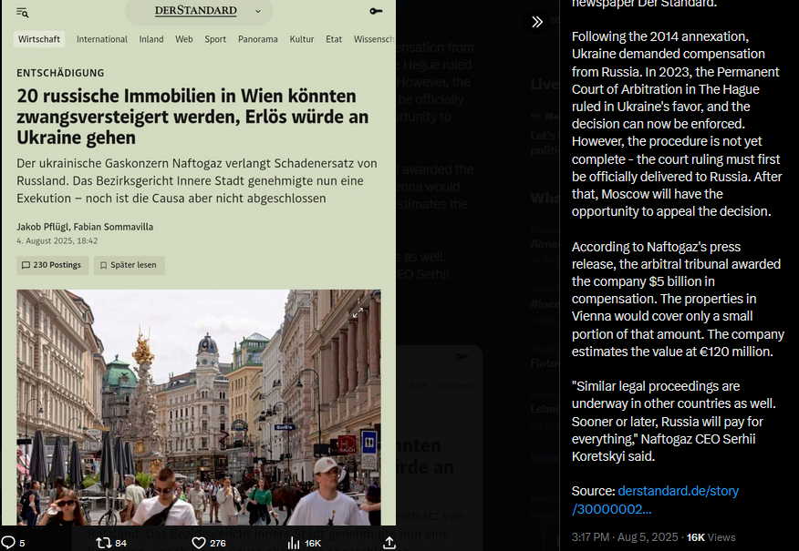This screenshot has width=799, height=551.
Task: Open the Kultur section tab
Action: [x=302, y=39]
